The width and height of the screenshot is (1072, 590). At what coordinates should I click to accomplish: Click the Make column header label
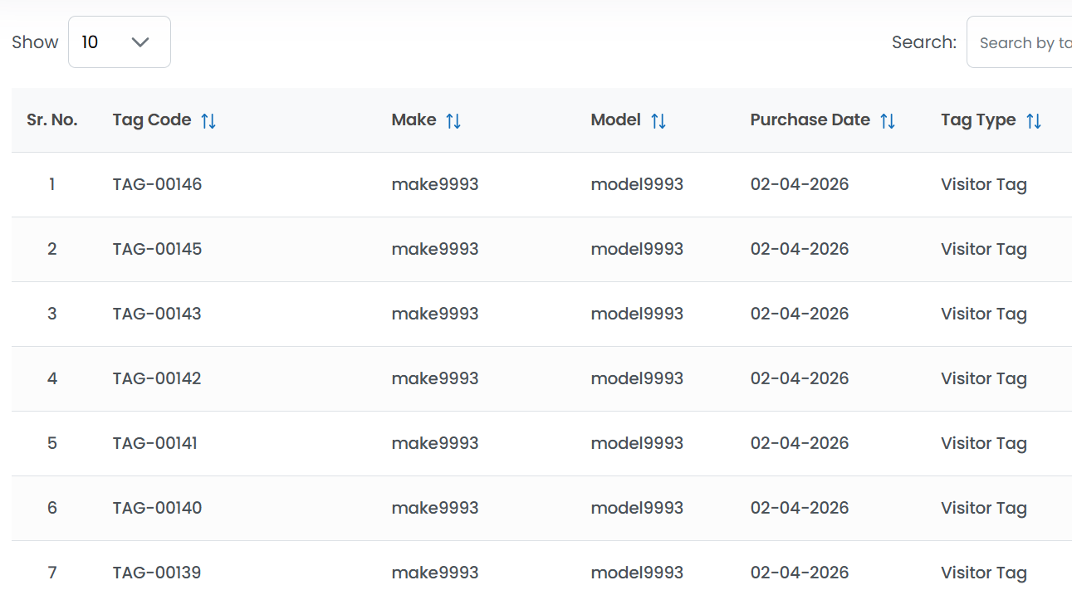tap(414, 120)
